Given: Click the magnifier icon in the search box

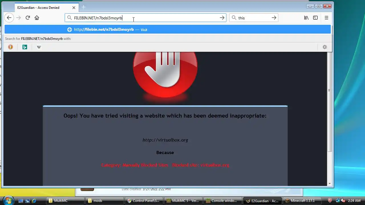Looking at the screenshot, I should (234, 18).
